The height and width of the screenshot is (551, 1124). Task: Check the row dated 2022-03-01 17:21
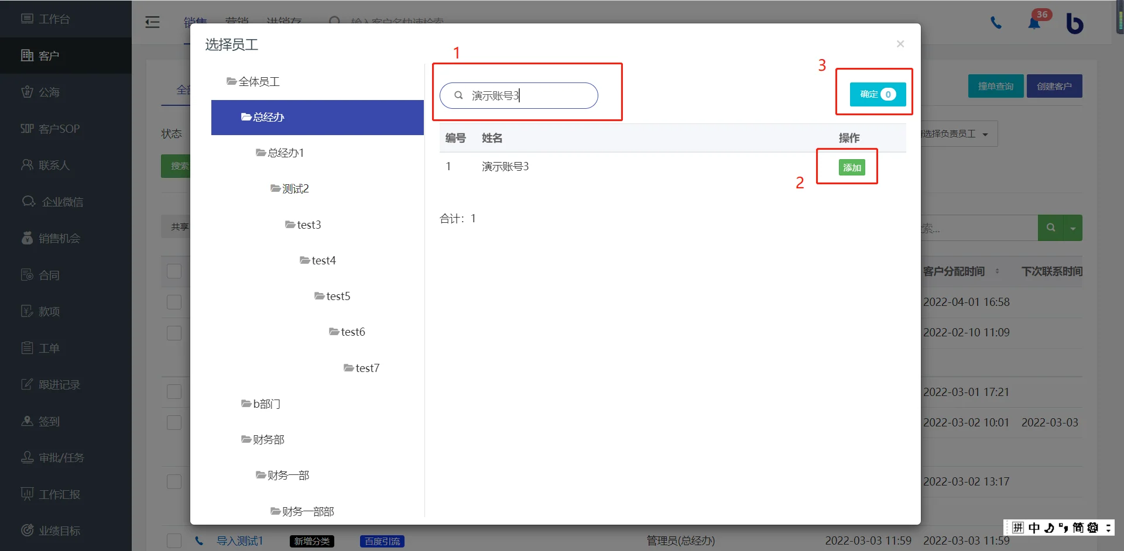pos(174,392)
